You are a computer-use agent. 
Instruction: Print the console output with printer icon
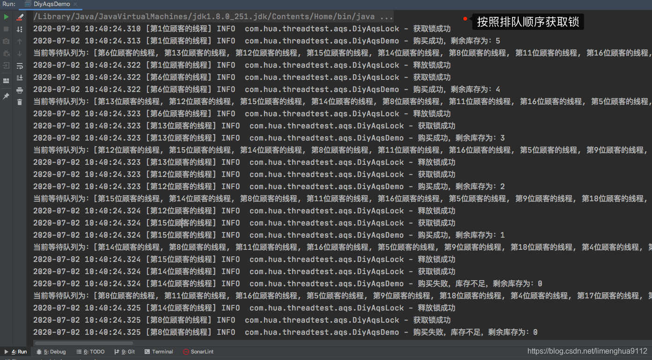tap(20, 90)
